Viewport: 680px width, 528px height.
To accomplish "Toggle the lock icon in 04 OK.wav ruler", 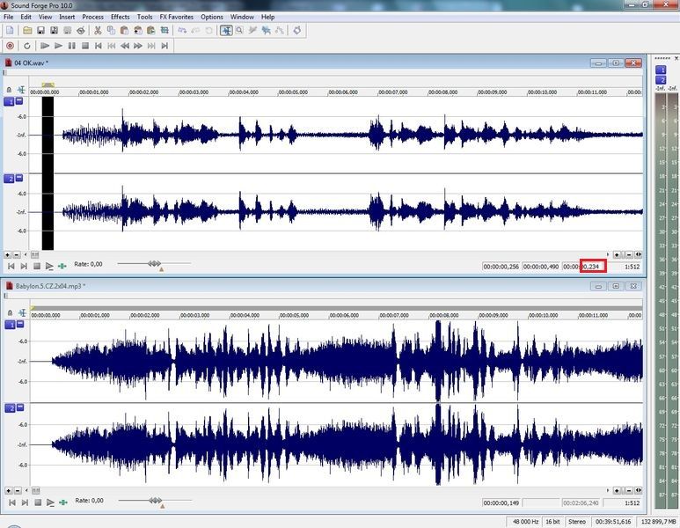I will click(x=9, y=90).
